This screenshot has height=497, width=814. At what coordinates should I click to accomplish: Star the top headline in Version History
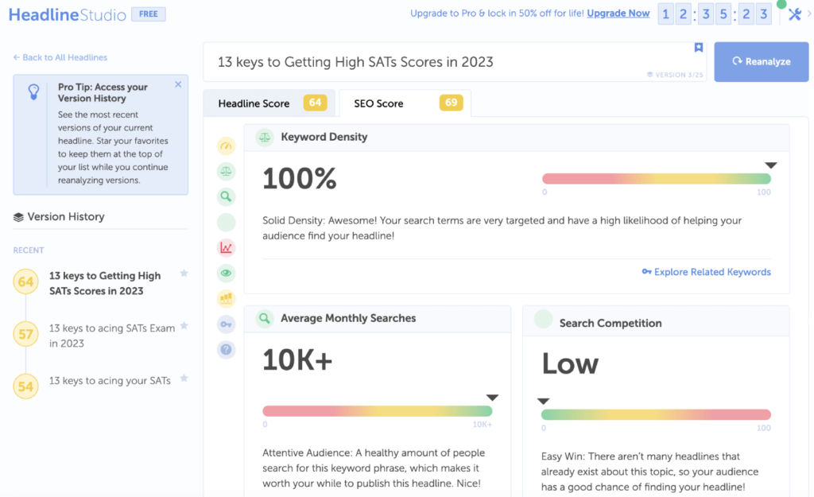point(184,274)
